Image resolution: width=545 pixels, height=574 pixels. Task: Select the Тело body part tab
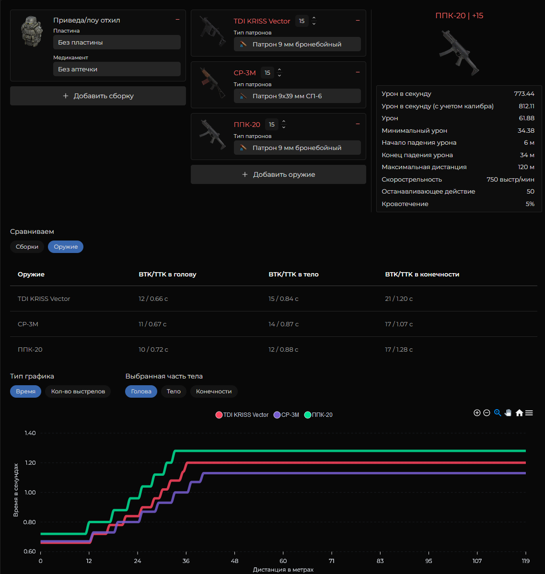tap(174, 391)
